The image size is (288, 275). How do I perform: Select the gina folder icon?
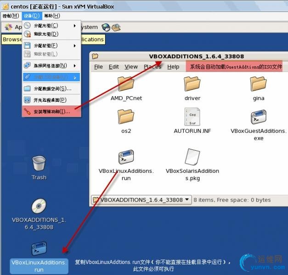(258, 84)
